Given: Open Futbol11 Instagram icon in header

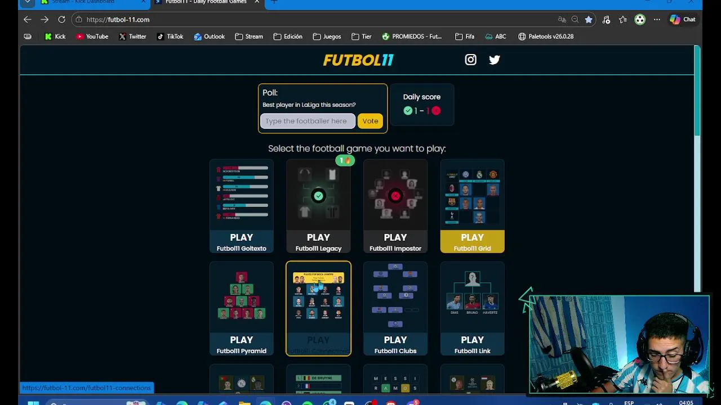Looking at the screenshot, I should coord(470,60).
